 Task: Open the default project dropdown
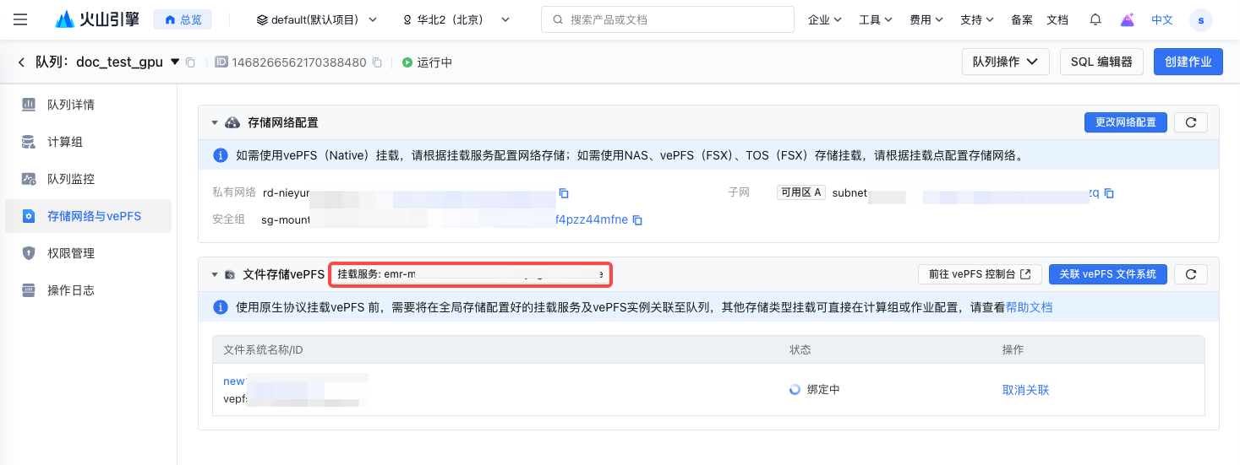click(316, 19)
